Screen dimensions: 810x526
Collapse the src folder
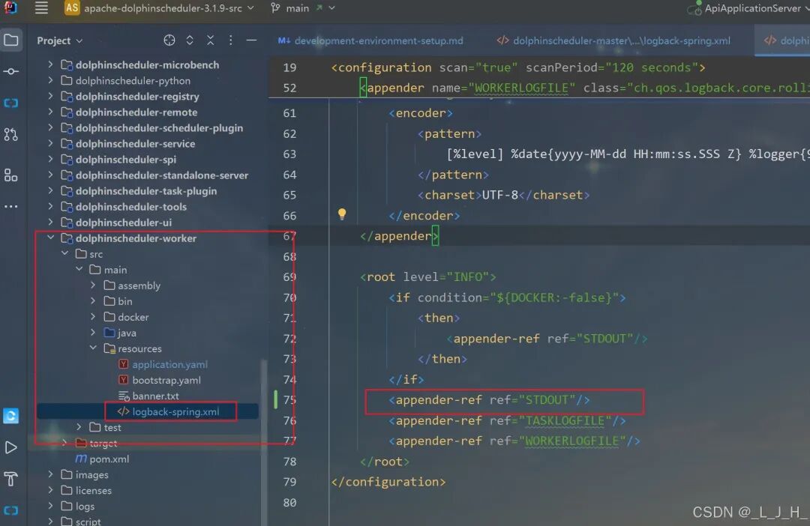(x=64, y=254)
